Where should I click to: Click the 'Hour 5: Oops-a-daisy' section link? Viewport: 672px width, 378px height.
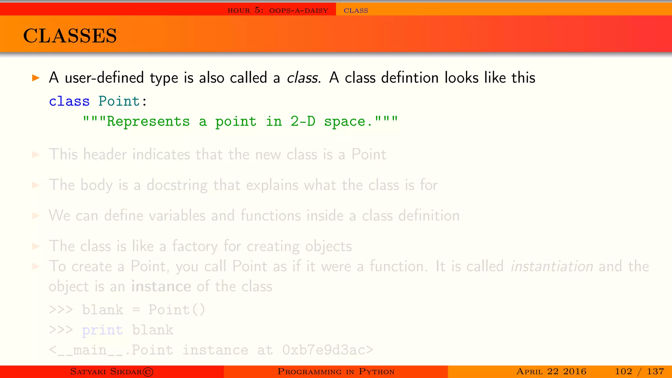coord(278,10)
